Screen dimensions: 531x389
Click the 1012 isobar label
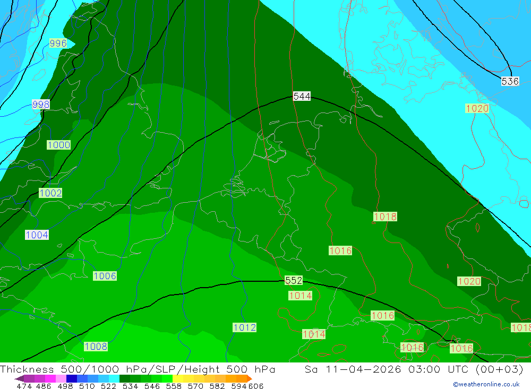pyautogui.click(x=244, y=327)
